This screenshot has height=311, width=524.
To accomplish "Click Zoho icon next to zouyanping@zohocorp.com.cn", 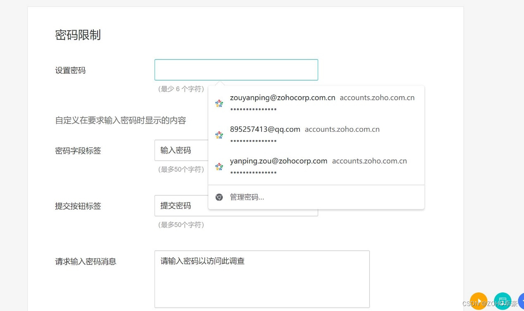I will tap(219, 103).
